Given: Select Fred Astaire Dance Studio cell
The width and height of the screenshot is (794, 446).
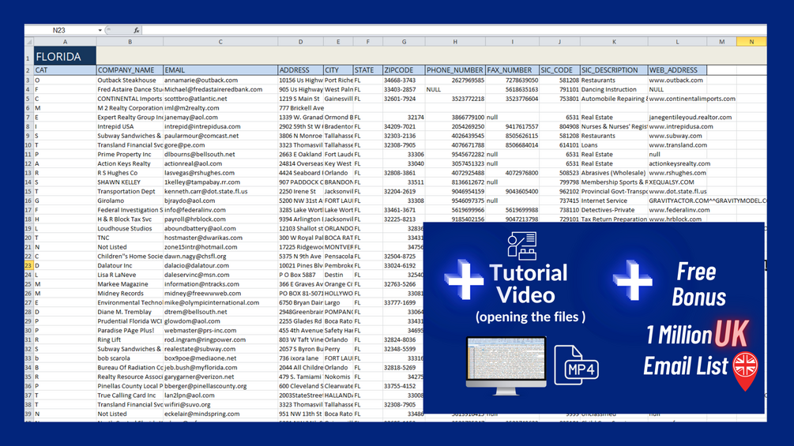Looking at the screenshot, I should coord(130,89).
